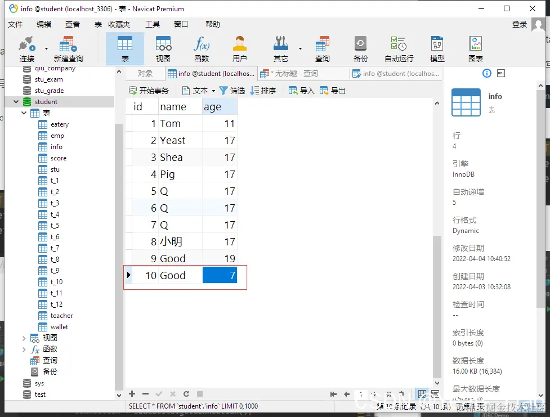The height and width of the screenshot is (417, 550).
Task: Click the 备份 node under student
Action: tap(50, 372)
